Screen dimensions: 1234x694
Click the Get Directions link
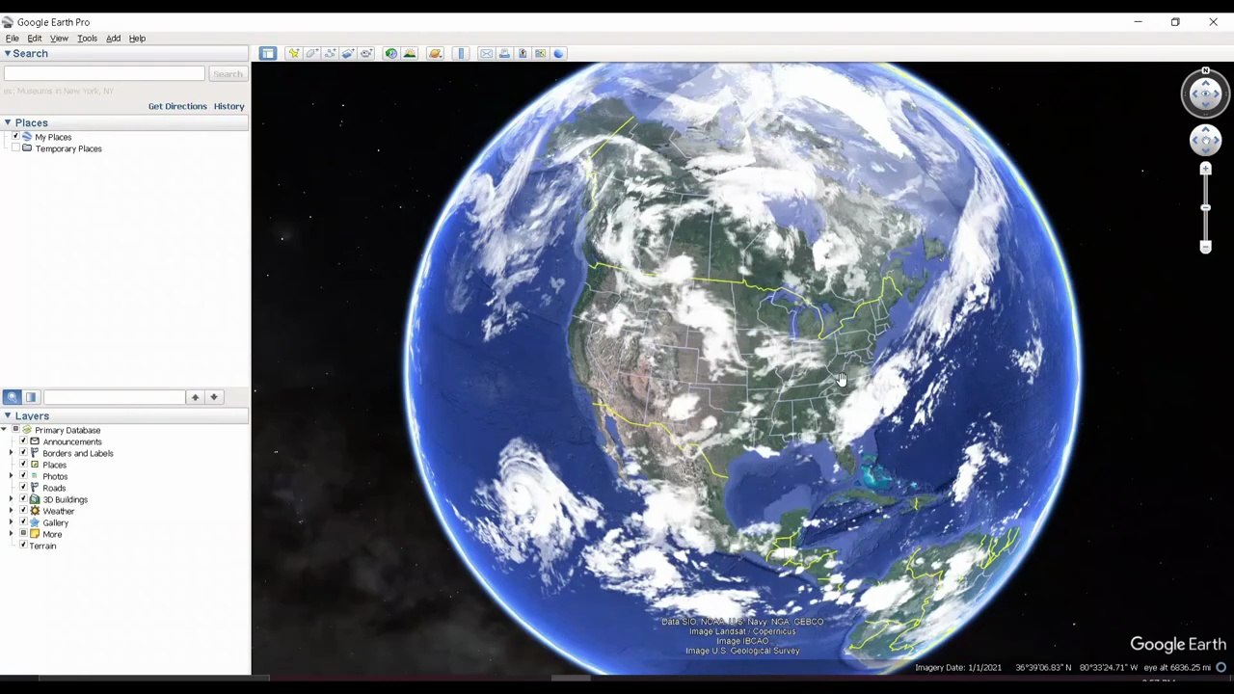pyautogui.click(x=177, y=106)
